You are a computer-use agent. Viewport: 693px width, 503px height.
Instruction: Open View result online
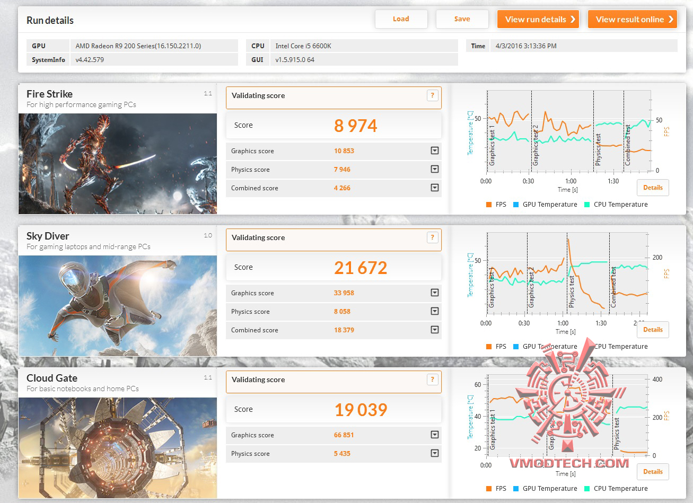point(633,19)
